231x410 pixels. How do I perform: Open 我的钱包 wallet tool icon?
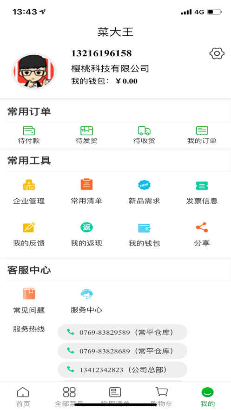click(x=144, y=228)
